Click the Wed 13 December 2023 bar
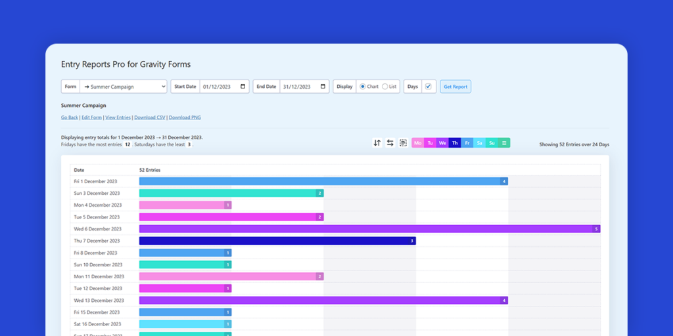This screenshot has width=673, height=336. pyautogui.click(x=323, y=301)
